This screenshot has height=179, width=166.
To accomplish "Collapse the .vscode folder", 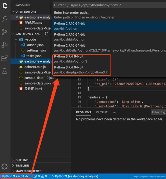I will pos(16,39).
